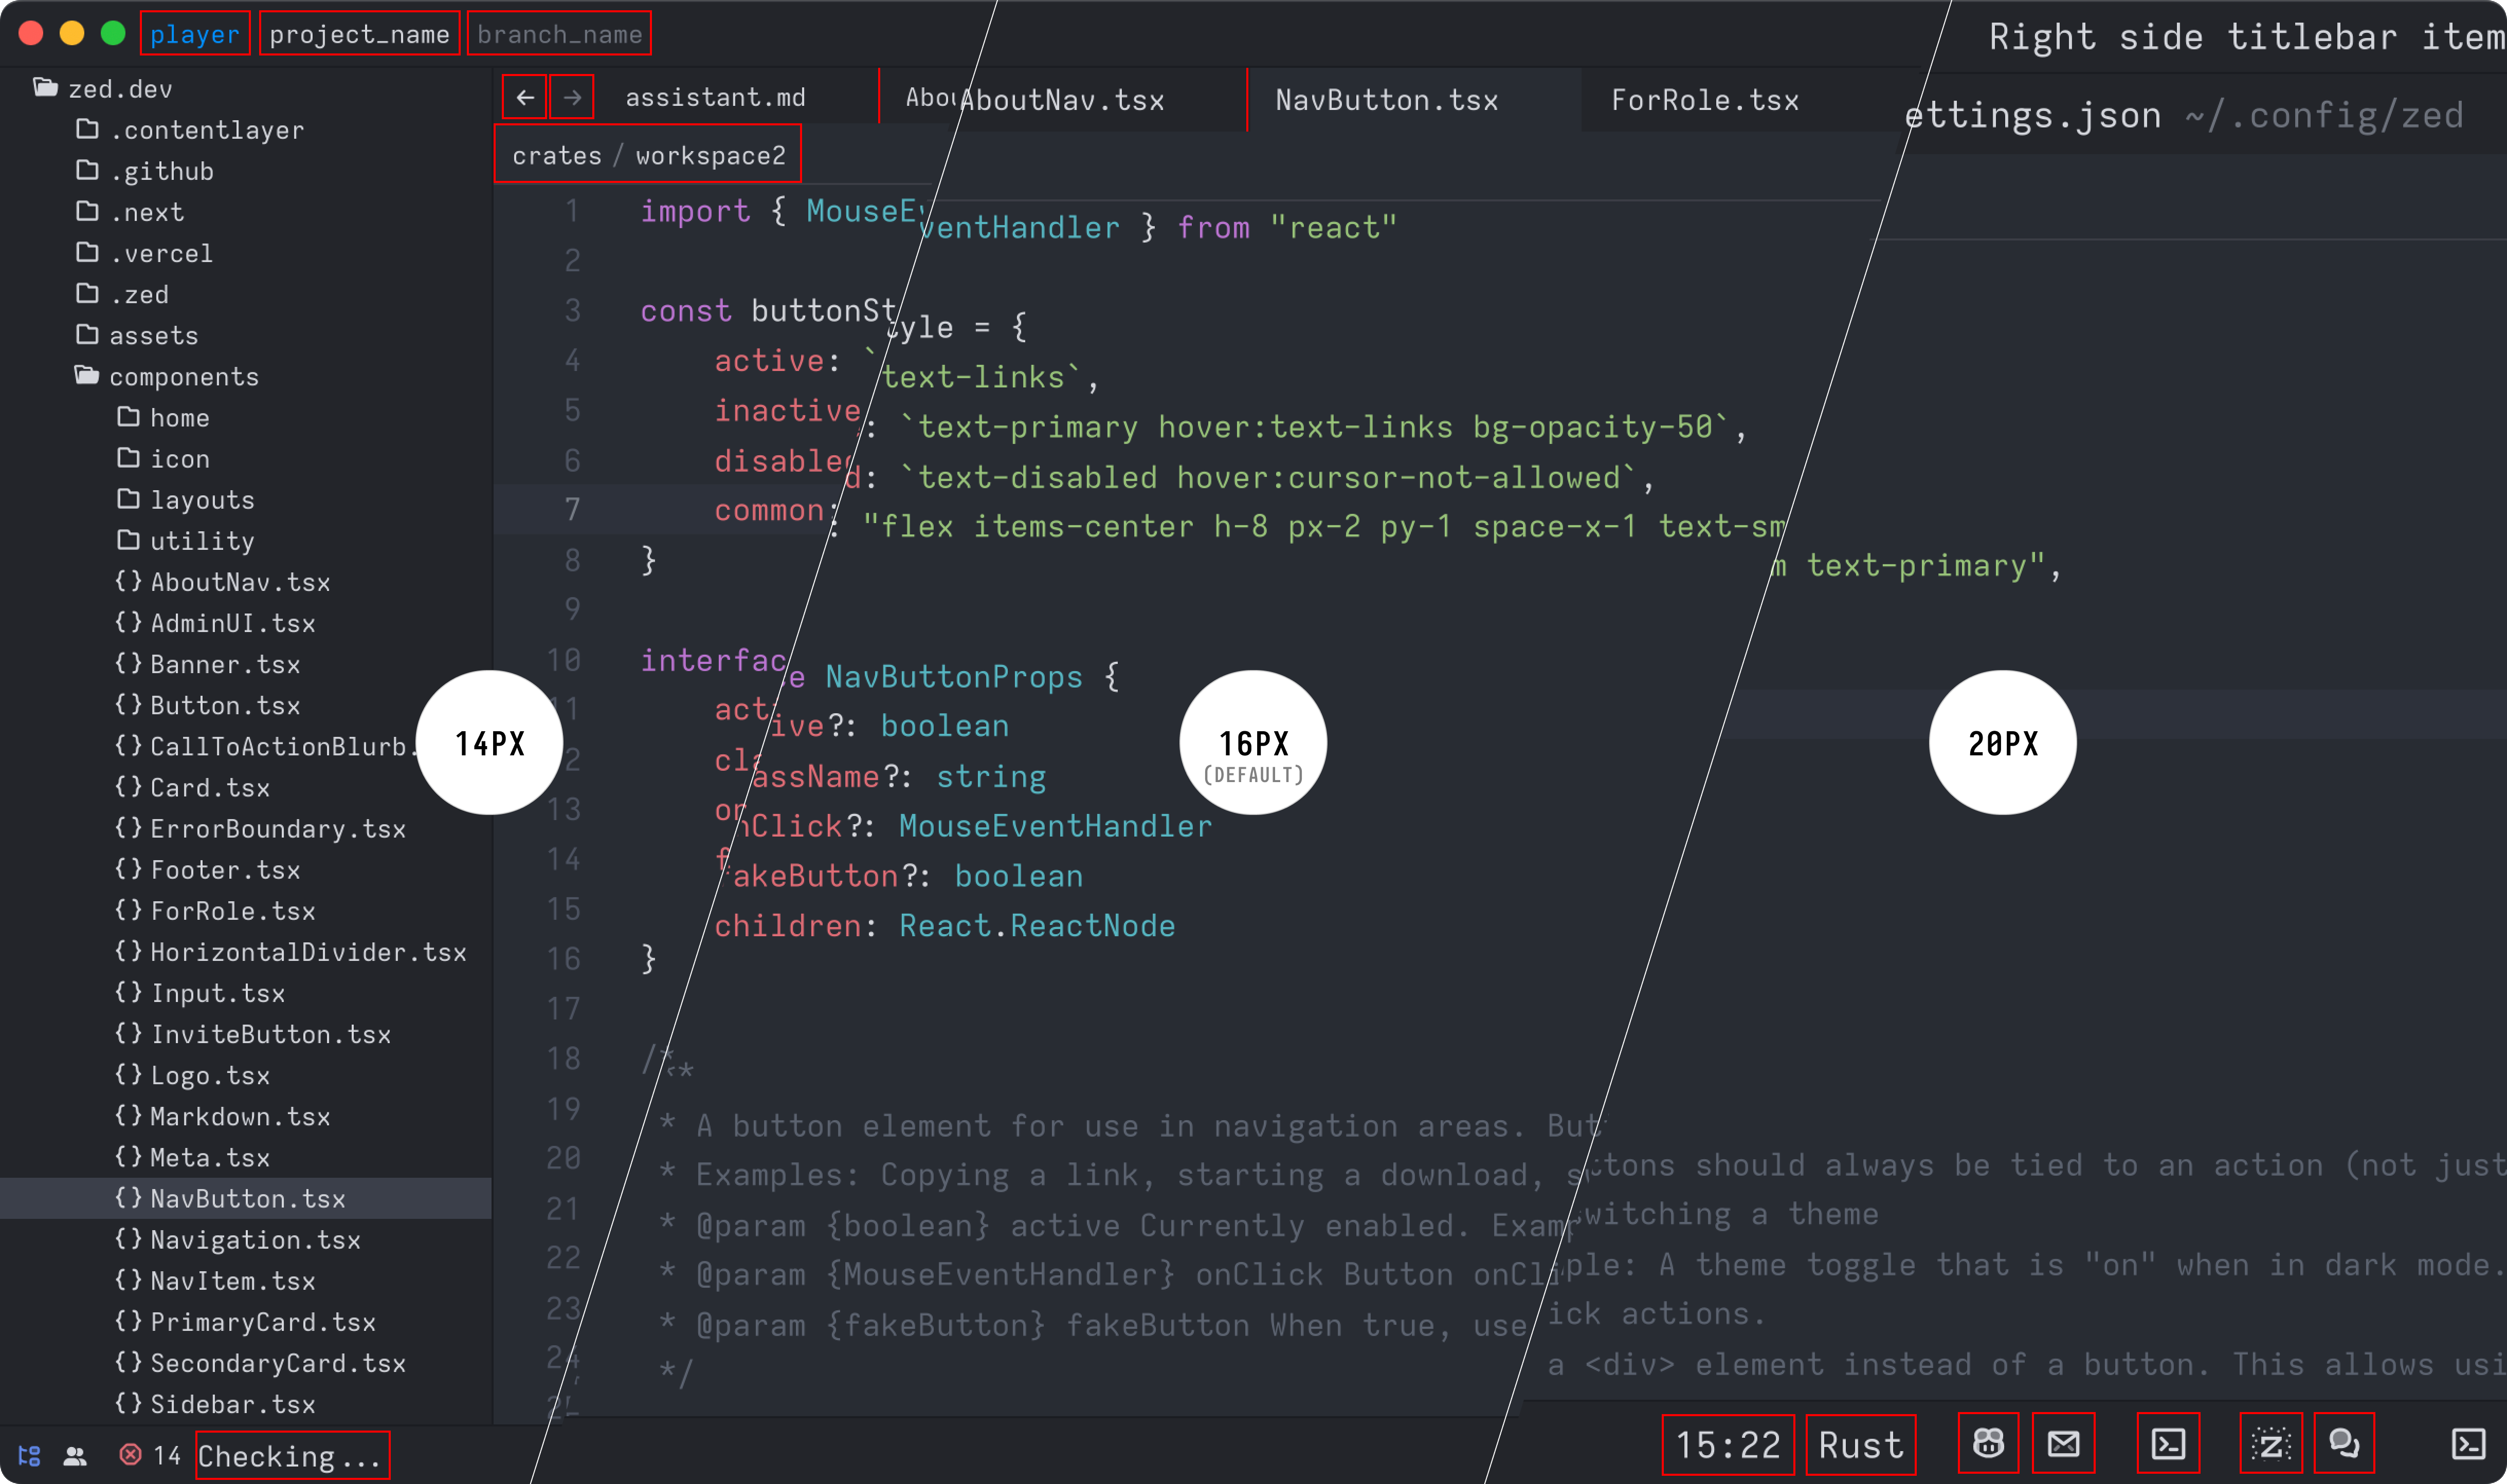
Task: Click the navigate back arrow icon
Action: click(524, 97)
